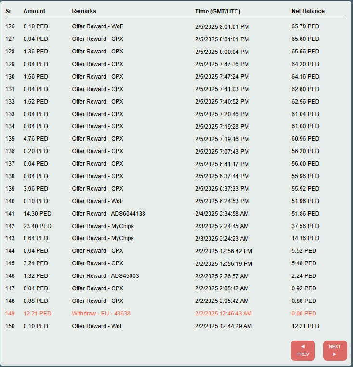Image resolution: width=353 pixels, height=367 pixels.
Task: Select the Amount column header
Action: click(34, 11)
